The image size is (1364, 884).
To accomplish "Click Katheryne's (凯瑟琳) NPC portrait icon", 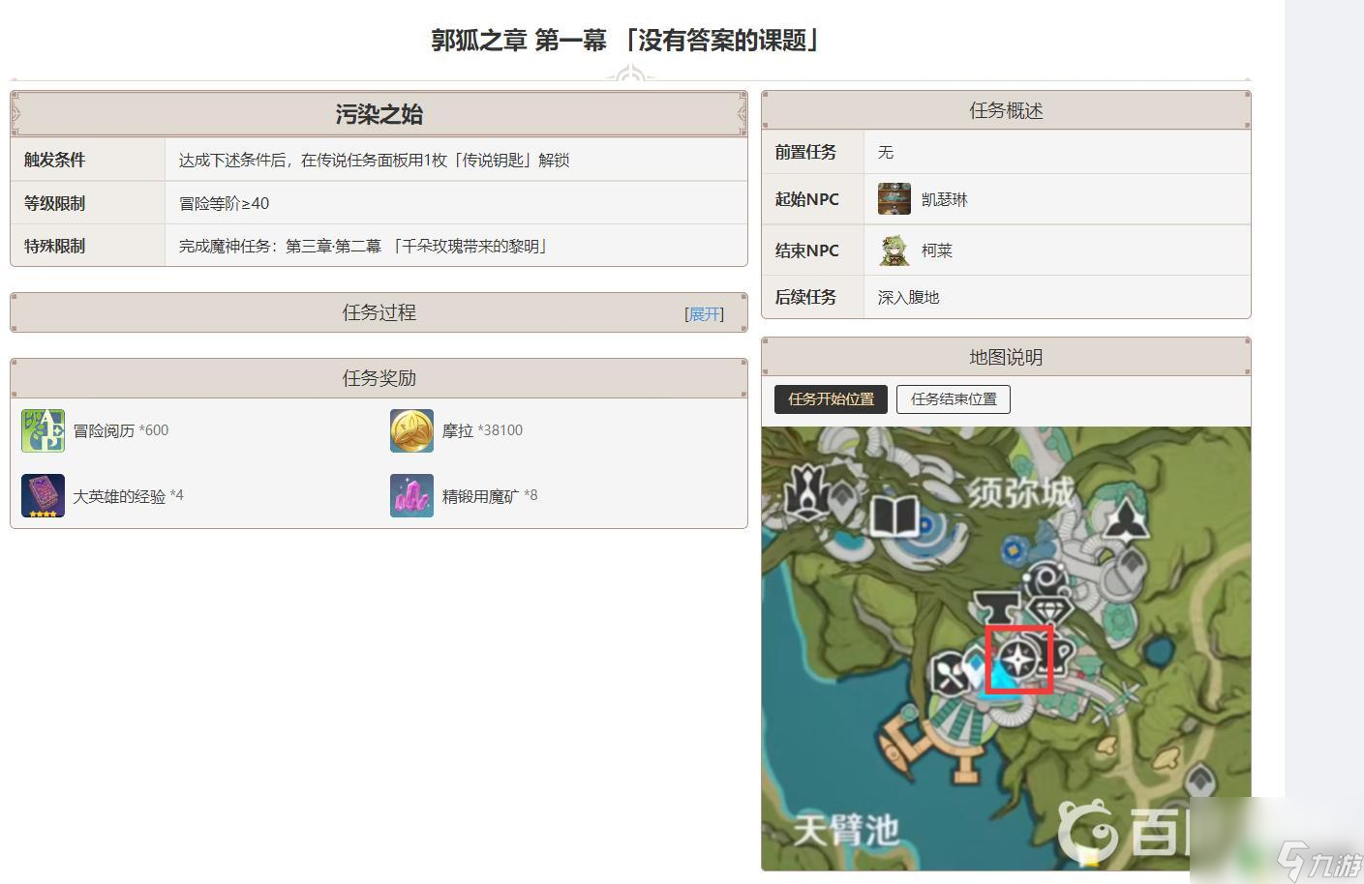I will [894, 199].
